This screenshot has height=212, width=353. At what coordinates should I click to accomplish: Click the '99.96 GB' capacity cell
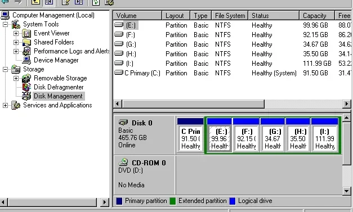coord(315,25)
